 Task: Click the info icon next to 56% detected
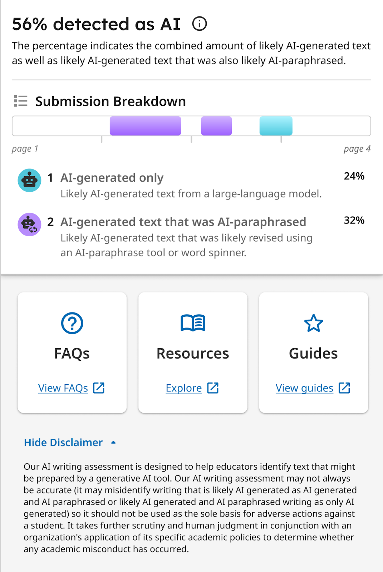tap(200, 24)
